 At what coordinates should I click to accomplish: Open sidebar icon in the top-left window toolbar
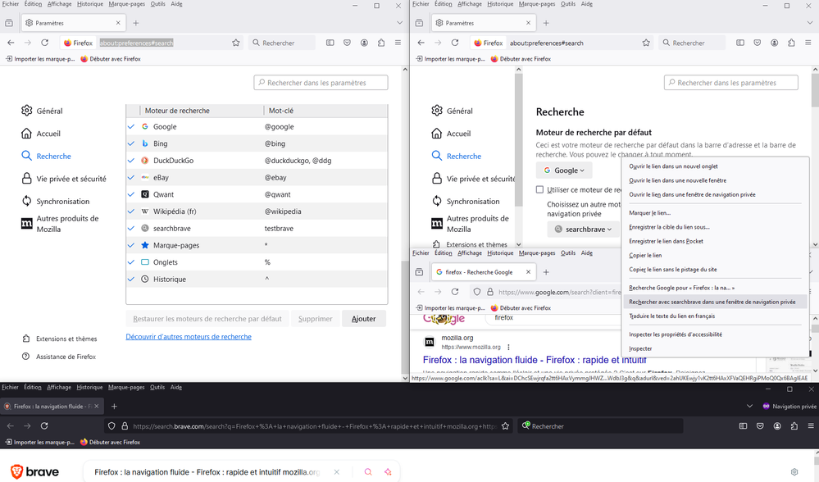click(x=330, y=43)
